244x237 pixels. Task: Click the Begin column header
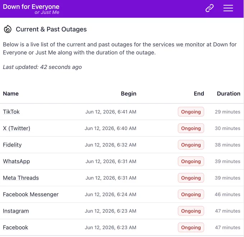coord(128,94)
